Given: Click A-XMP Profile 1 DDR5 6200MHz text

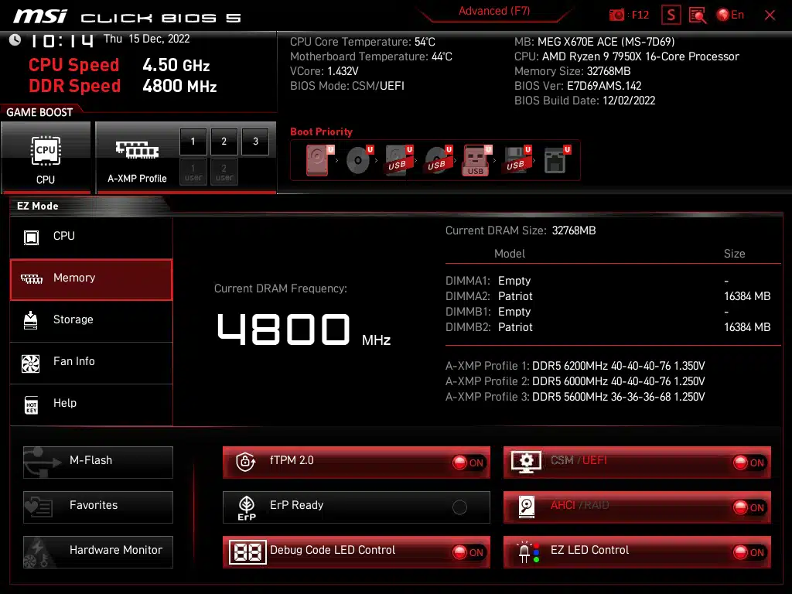Looking at the screenshot, I should tap(575, 366).
